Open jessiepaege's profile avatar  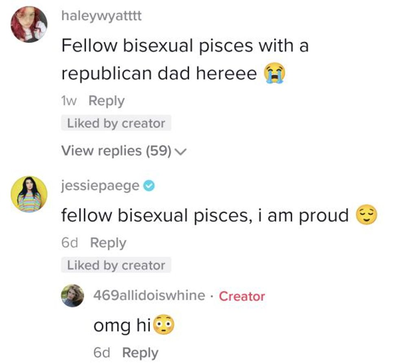click(x=29, y=195)
